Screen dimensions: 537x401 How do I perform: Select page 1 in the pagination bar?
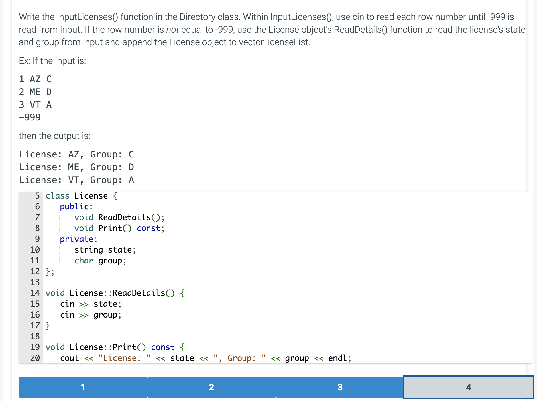pyautogui.click(x=83, y=387)
